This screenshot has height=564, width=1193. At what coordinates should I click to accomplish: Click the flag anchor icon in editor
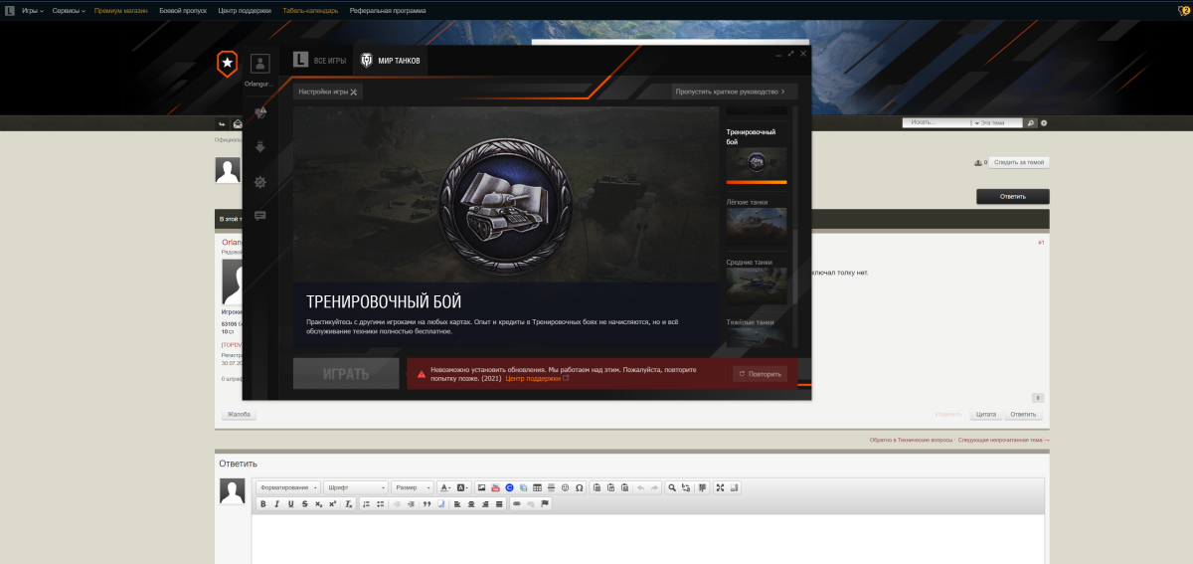(545, 504)
